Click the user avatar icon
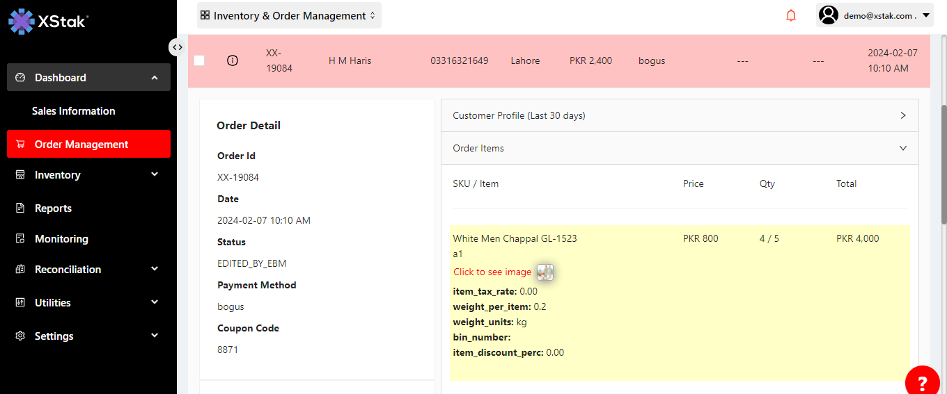Viewport: 947px width, 394px height. click(828, 15)
